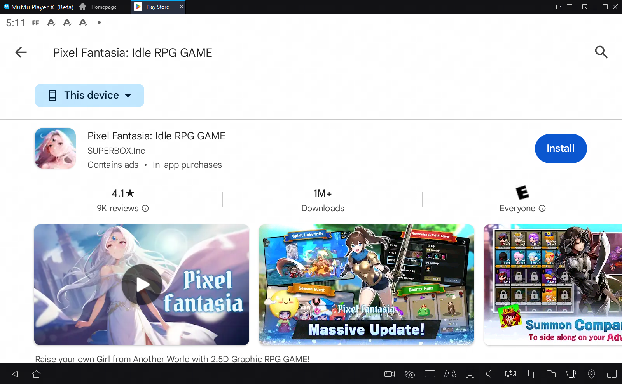The width and height of the screenshot is (622, 384).
Task: Install Pixel Fantasia game
Action: tap(561, 148)
